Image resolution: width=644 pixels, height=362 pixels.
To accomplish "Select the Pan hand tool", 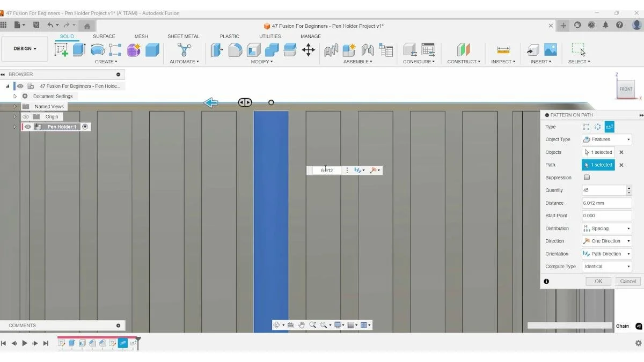I will point(302,325).
